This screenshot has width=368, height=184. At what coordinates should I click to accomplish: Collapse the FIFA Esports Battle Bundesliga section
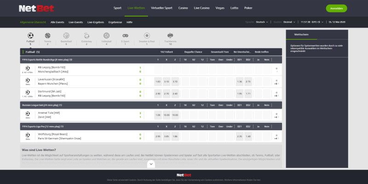point(151,60)
